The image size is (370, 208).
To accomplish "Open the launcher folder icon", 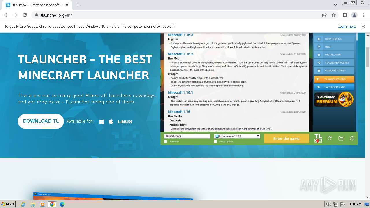I will pos(341,138).
